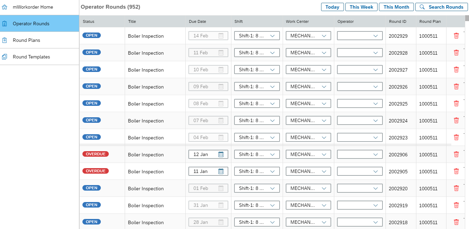Delete round 2002929 using trash icon

[x=456, y=36]
